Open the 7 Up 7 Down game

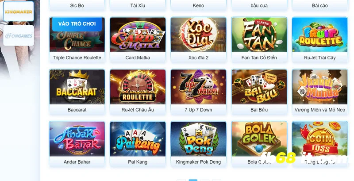click(198, 87)
